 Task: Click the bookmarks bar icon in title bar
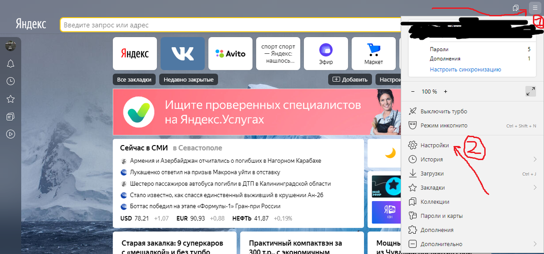[515, 8]
